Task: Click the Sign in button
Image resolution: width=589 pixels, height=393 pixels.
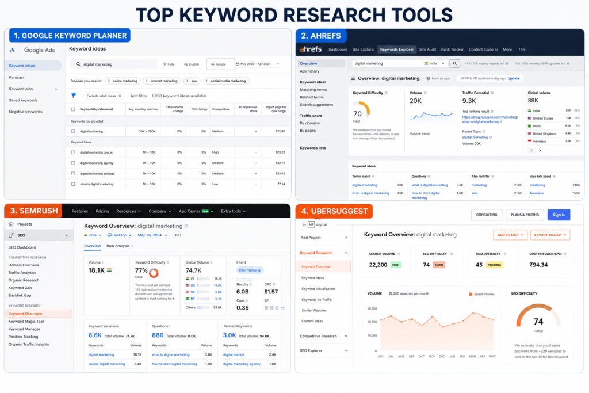Action: click(x=559, y=215)
